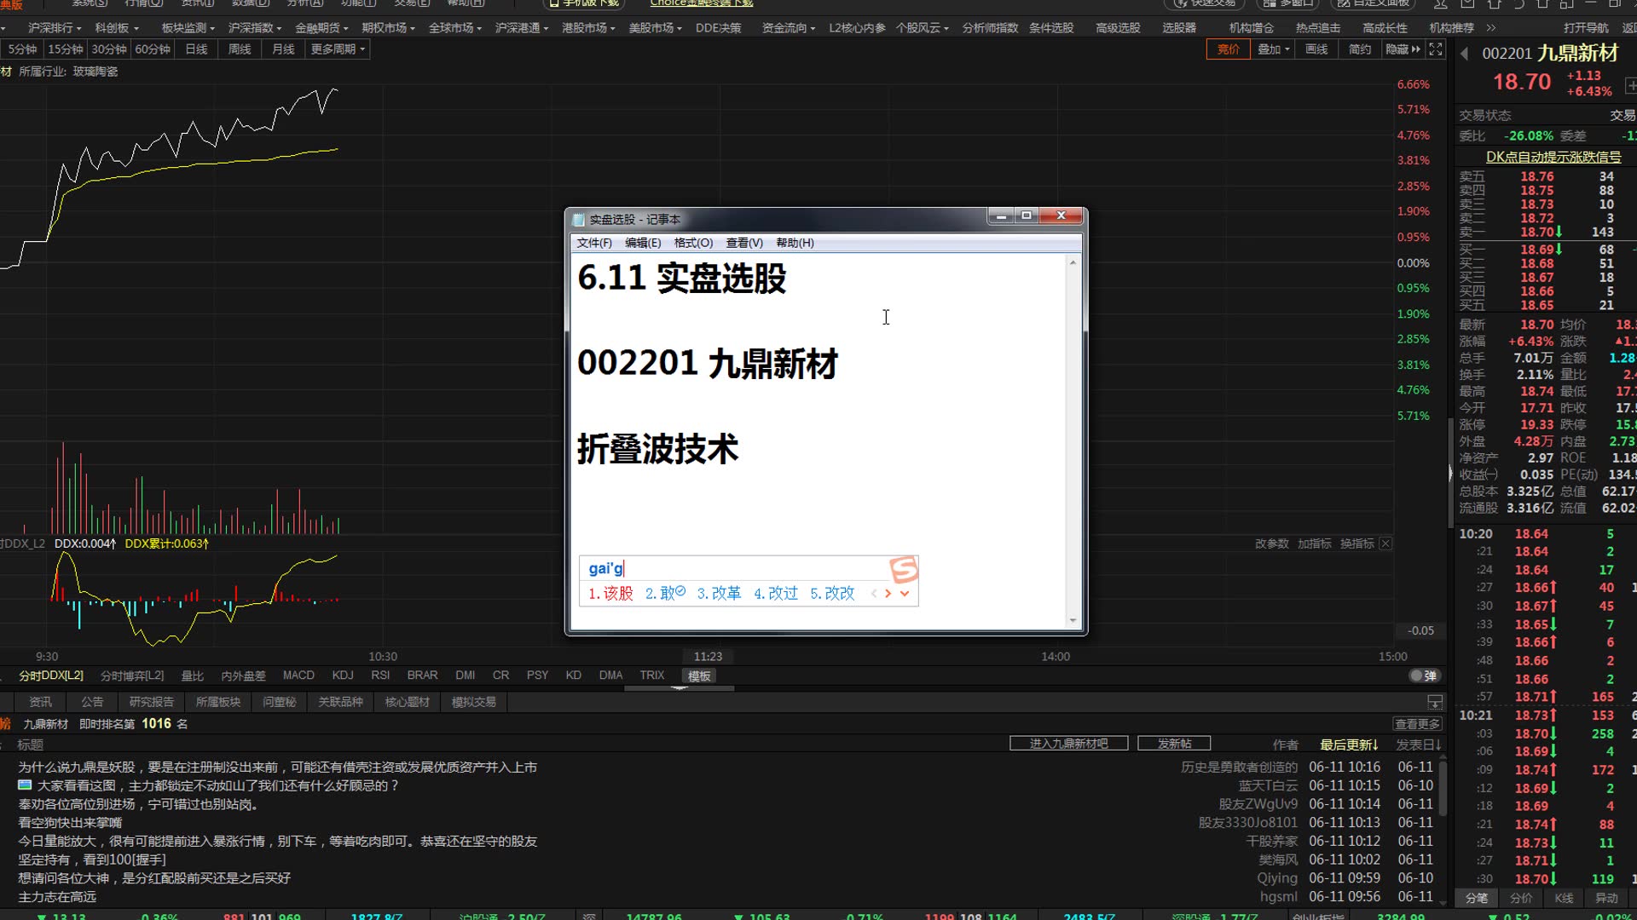The width and height of the screenshot is (1637, 920).
Task: Click 改参数 to change indicator parameters
Action: point(1271,543)
